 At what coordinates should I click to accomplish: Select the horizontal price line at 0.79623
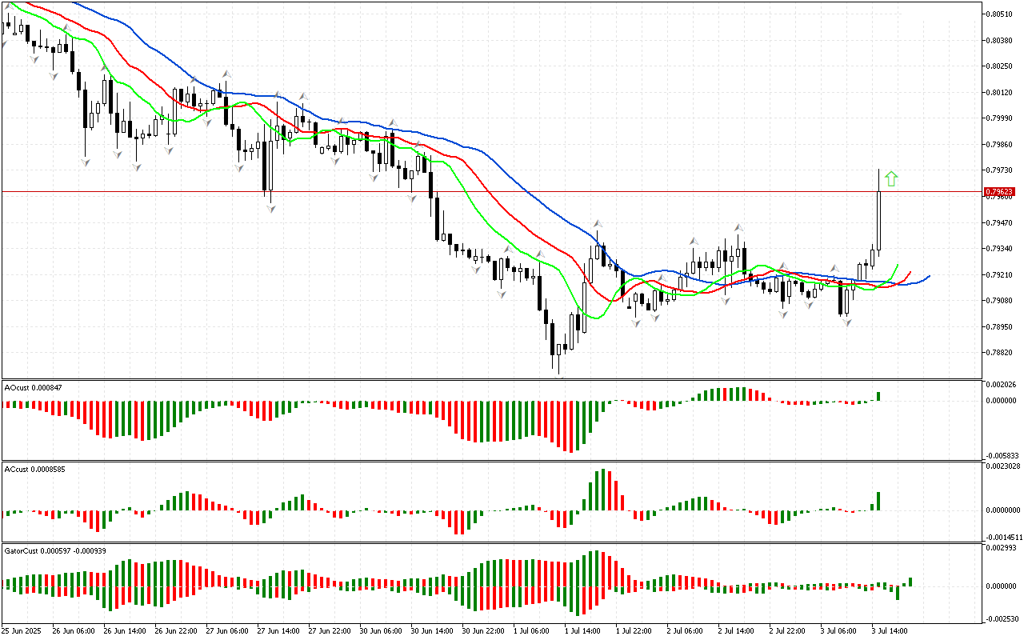[480, 192]
